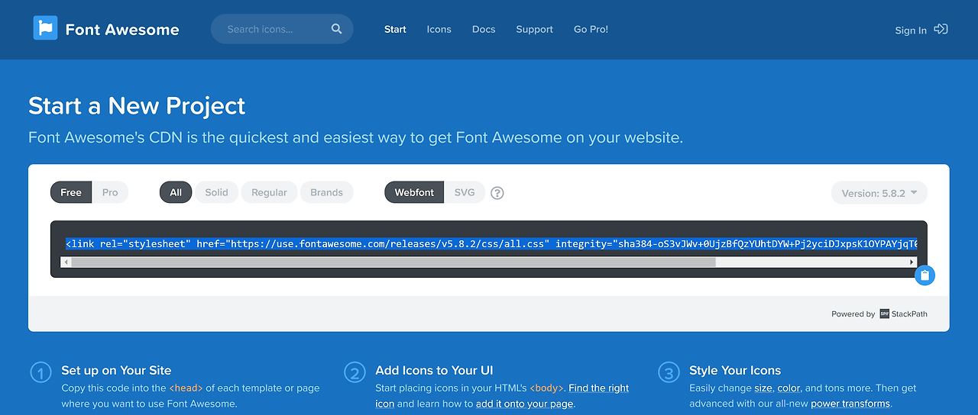Click the orange <head> code text
Image resolution: width=978 pixels, height=415 pixels.
pos(186,388)
